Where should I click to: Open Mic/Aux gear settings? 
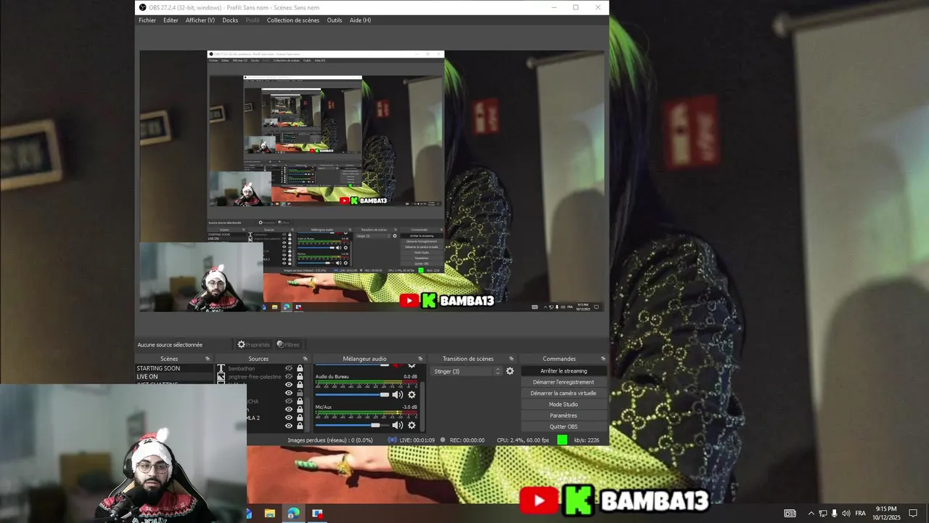coord(412,425)
